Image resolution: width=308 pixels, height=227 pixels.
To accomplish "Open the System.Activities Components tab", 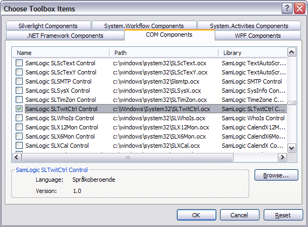I will click(x=249, y=26).
